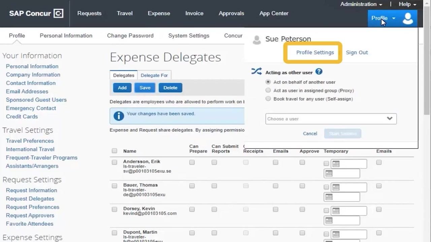Image resolution: width=431 pixels, height=242 pixels.
Task: Open the Administration dropdown menu
Action: [x=361, y=4]
